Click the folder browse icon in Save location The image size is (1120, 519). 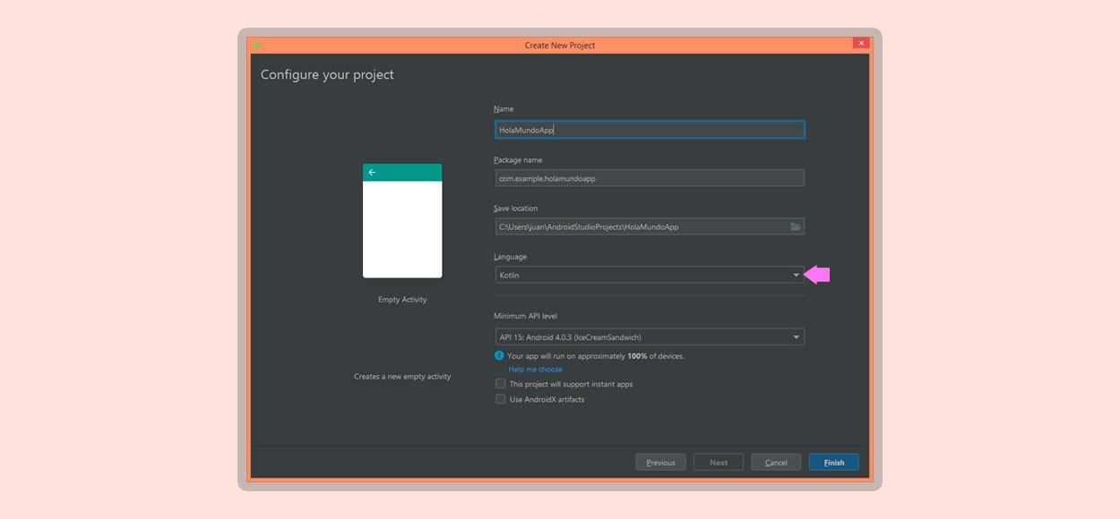click(795, 226)
